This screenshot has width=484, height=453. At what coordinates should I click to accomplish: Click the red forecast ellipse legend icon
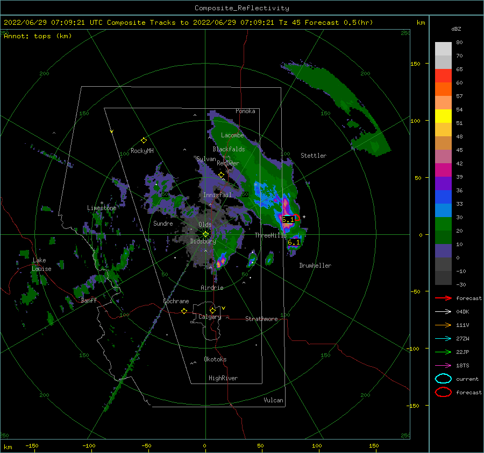443,392
